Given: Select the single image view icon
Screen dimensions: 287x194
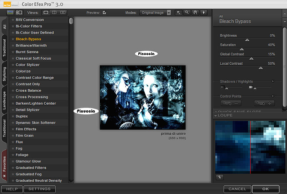Looking at the screenshot, I should (46, 13).
